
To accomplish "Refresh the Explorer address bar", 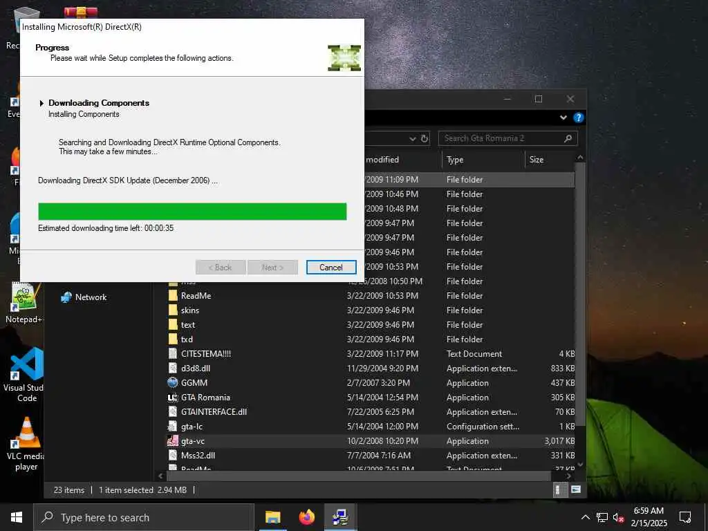I will pyautogui.click(x=425, y=138).
